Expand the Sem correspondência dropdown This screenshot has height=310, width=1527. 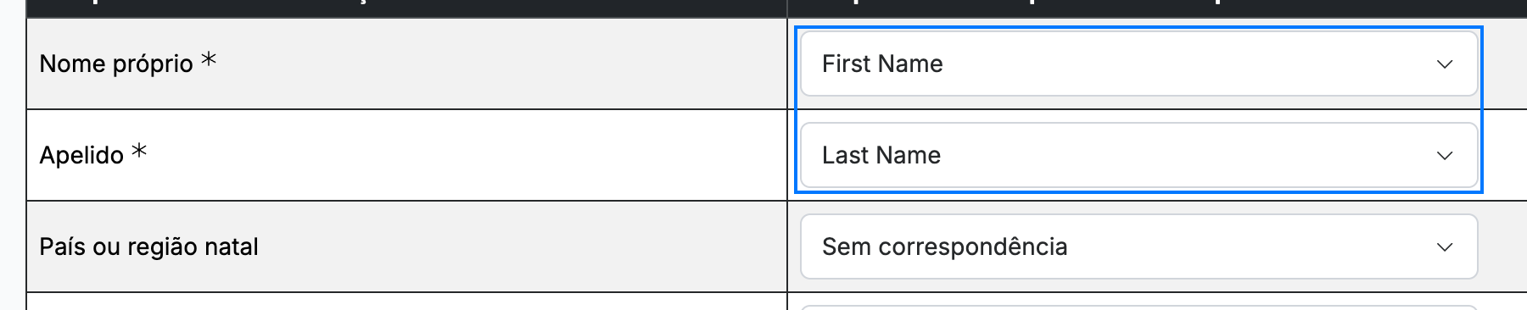(x=1138, y=246)
